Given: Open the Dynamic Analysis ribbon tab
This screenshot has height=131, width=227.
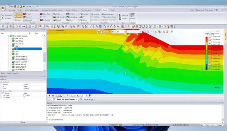Looking at the screenshot, I should tap(71, 10).
